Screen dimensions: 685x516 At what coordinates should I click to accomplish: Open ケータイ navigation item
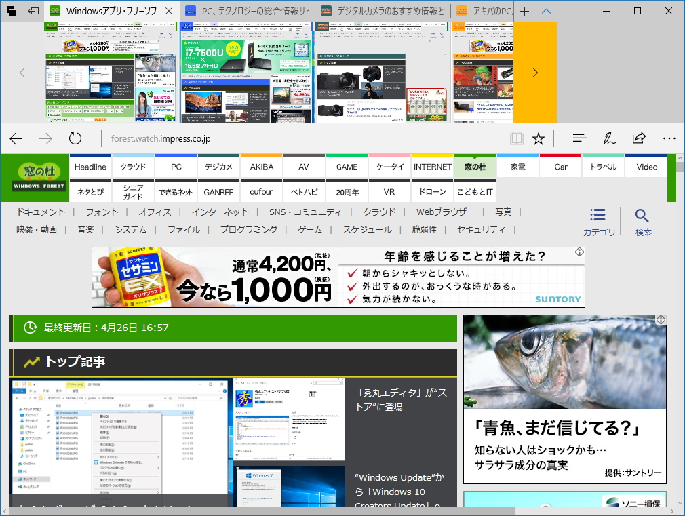pyautogui.click(x=390, y=167)
